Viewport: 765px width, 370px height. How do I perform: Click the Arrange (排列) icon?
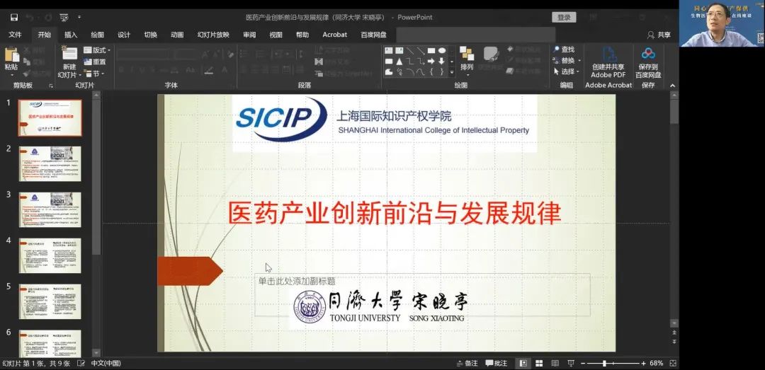coord(467,54)
